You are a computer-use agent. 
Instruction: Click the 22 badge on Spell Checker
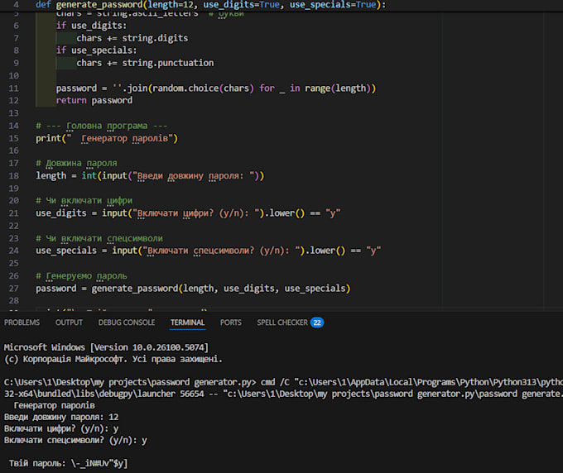tap(317, 322)
